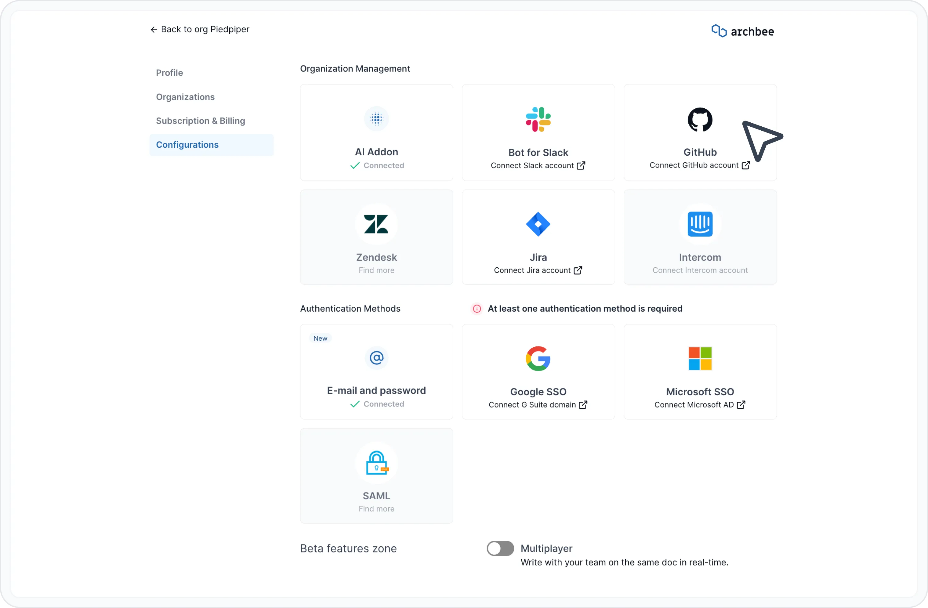
Task: Click the E-mail and password green checkmark
Action: coord(355,404)
